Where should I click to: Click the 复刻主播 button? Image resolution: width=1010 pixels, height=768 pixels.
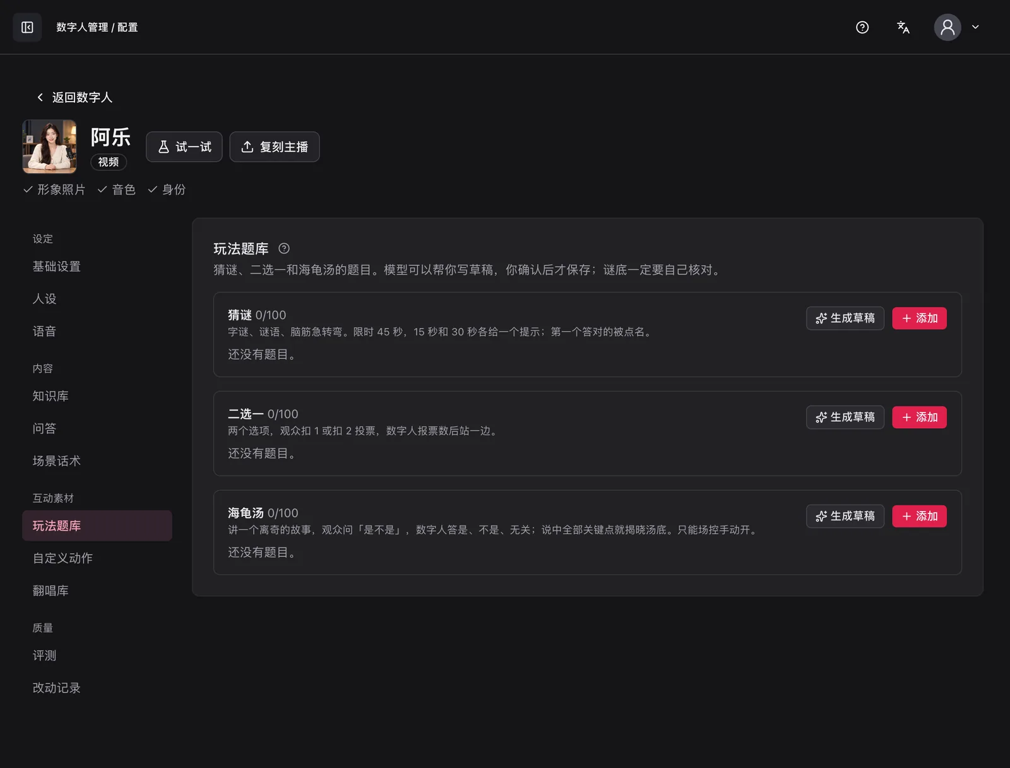click(275, 147)
